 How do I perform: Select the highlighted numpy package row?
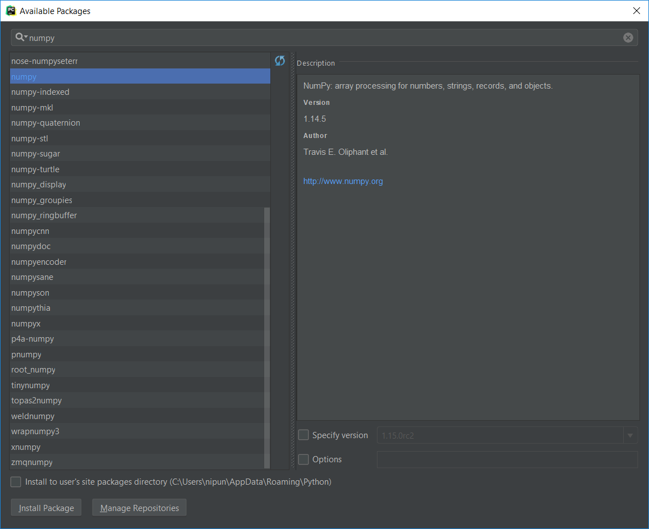140,77
